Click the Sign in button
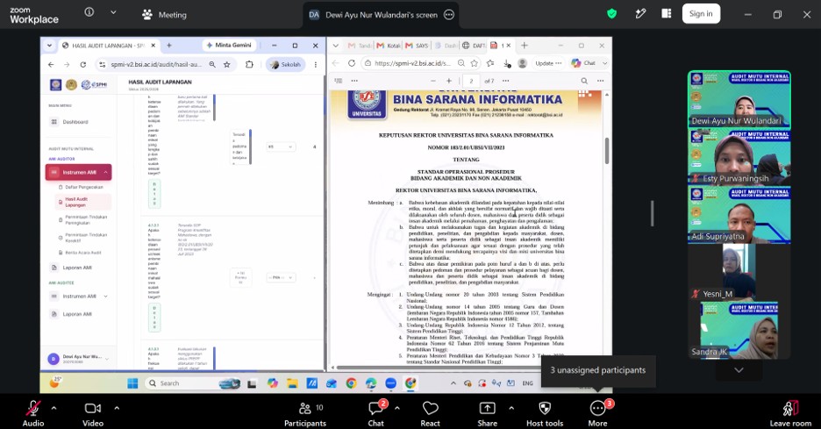Screen dimensions: 821x429 coord(701,14)
